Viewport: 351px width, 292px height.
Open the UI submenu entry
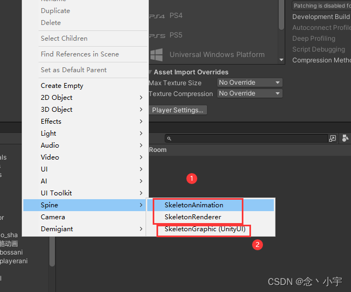pyautogui.click(x=85, y=169)
